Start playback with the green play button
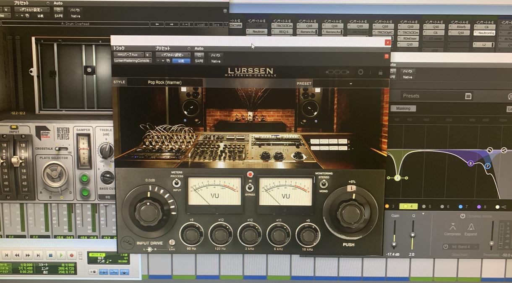Viewport: 512px width, 283px height. point(61,255)
